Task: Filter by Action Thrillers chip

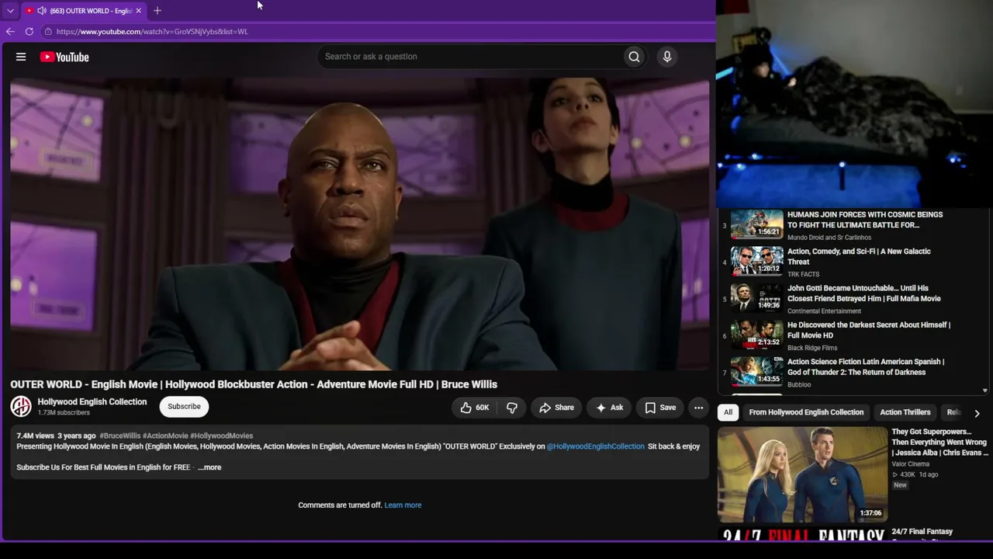Action: [905, 412]
